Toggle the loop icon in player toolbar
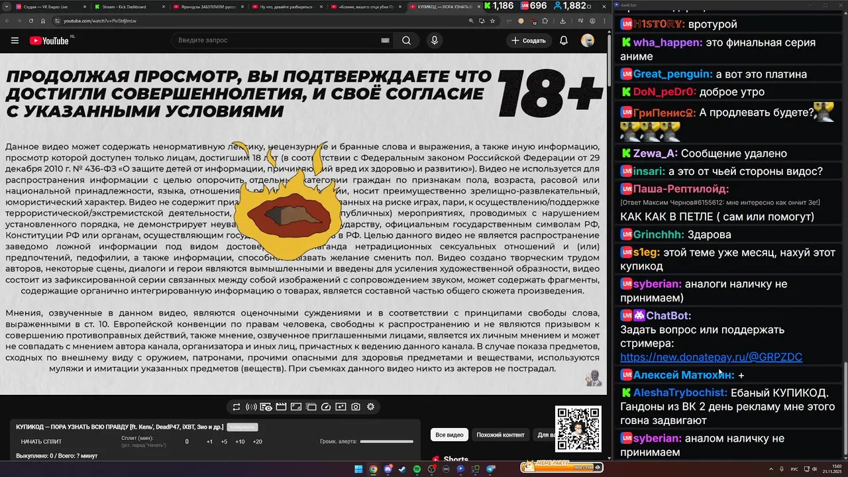Screen dimensions: 848x477 [237, 407]
